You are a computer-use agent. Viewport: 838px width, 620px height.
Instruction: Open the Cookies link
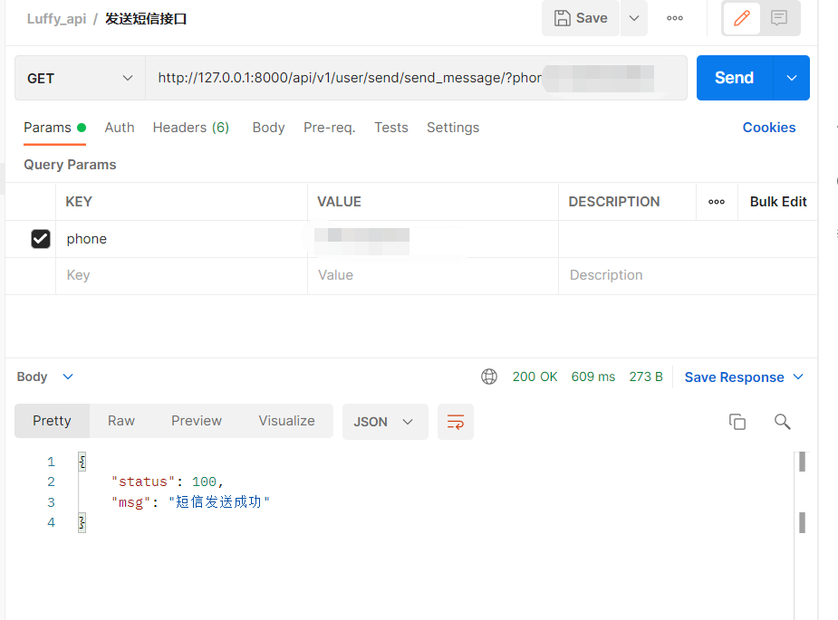(768, 128)
